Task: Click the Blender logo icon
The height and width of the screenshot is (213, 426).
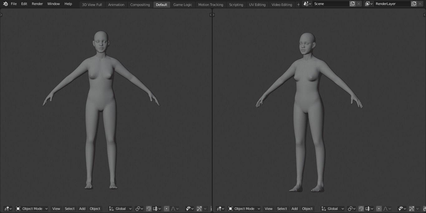Action: coord(5,4)
